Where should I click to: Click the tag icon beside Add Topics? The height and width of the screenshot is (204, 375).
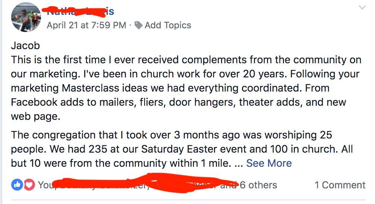139,25
